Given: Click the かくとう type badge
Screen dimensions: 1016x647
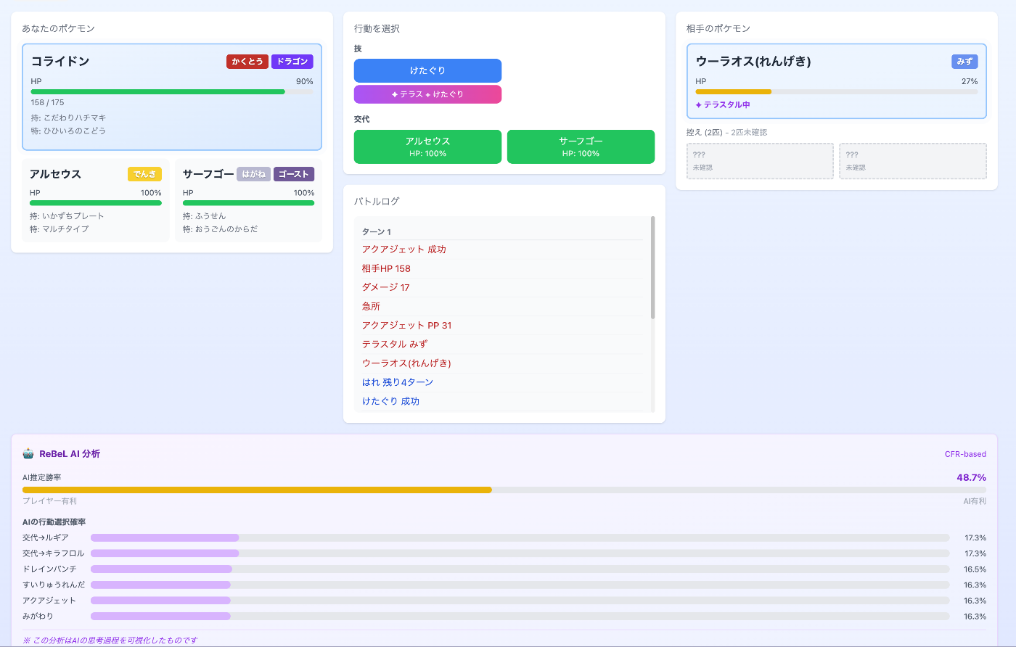Looking at the screenshot, I should (247, 62).
